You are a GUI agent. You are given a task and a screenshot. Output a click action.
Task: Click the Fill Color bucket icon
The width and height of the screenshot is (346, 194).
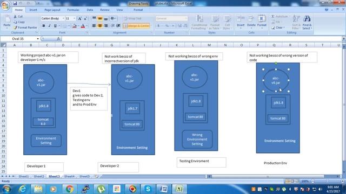point(75,26)
